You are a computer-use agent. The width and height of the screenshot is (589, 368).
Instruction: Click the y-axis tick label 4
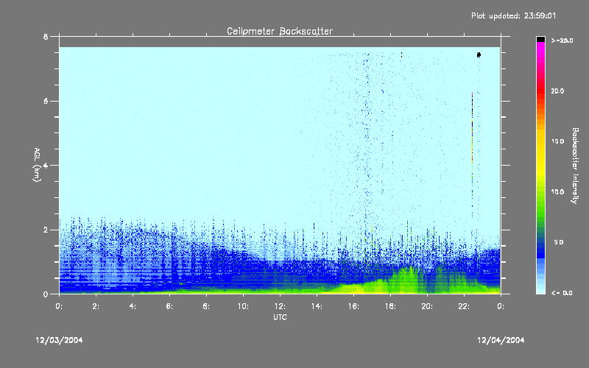(46, 165)
